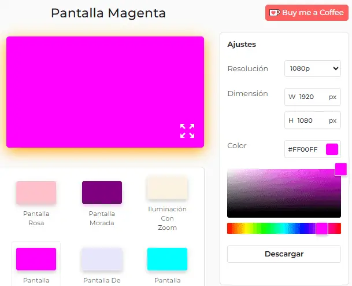Screen dimensions: 352x286
Task: Click the saturation-brightness color gradient area
Action: [x=284, y=193]
